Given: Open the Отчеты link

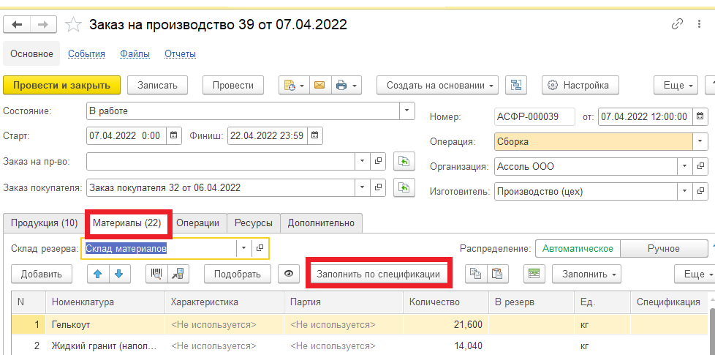Looking at the screenshot, I should coord(180,54).
